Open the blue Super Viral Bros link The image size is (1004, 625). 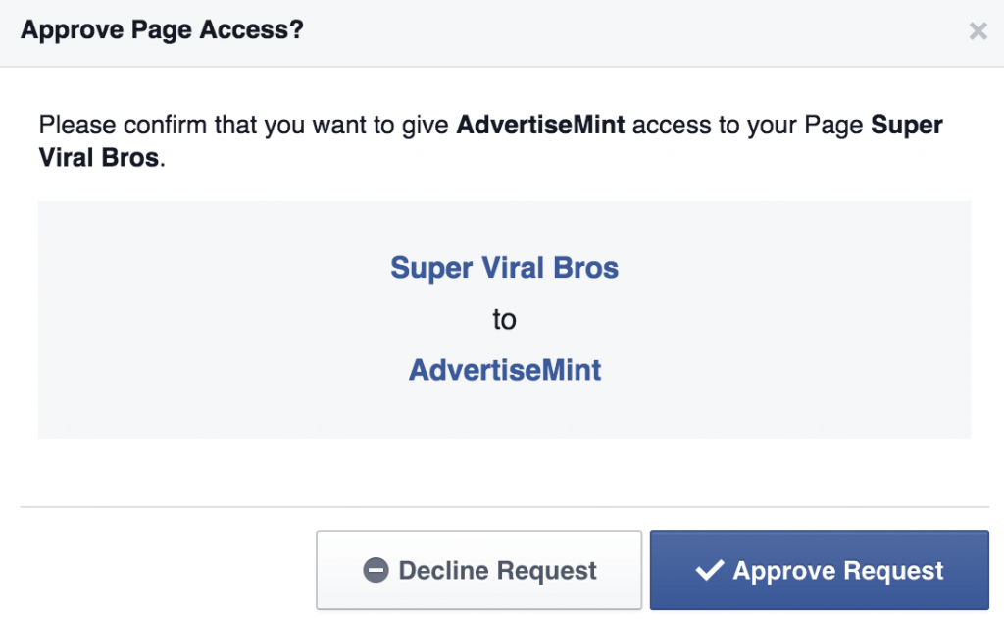point(505,268)
